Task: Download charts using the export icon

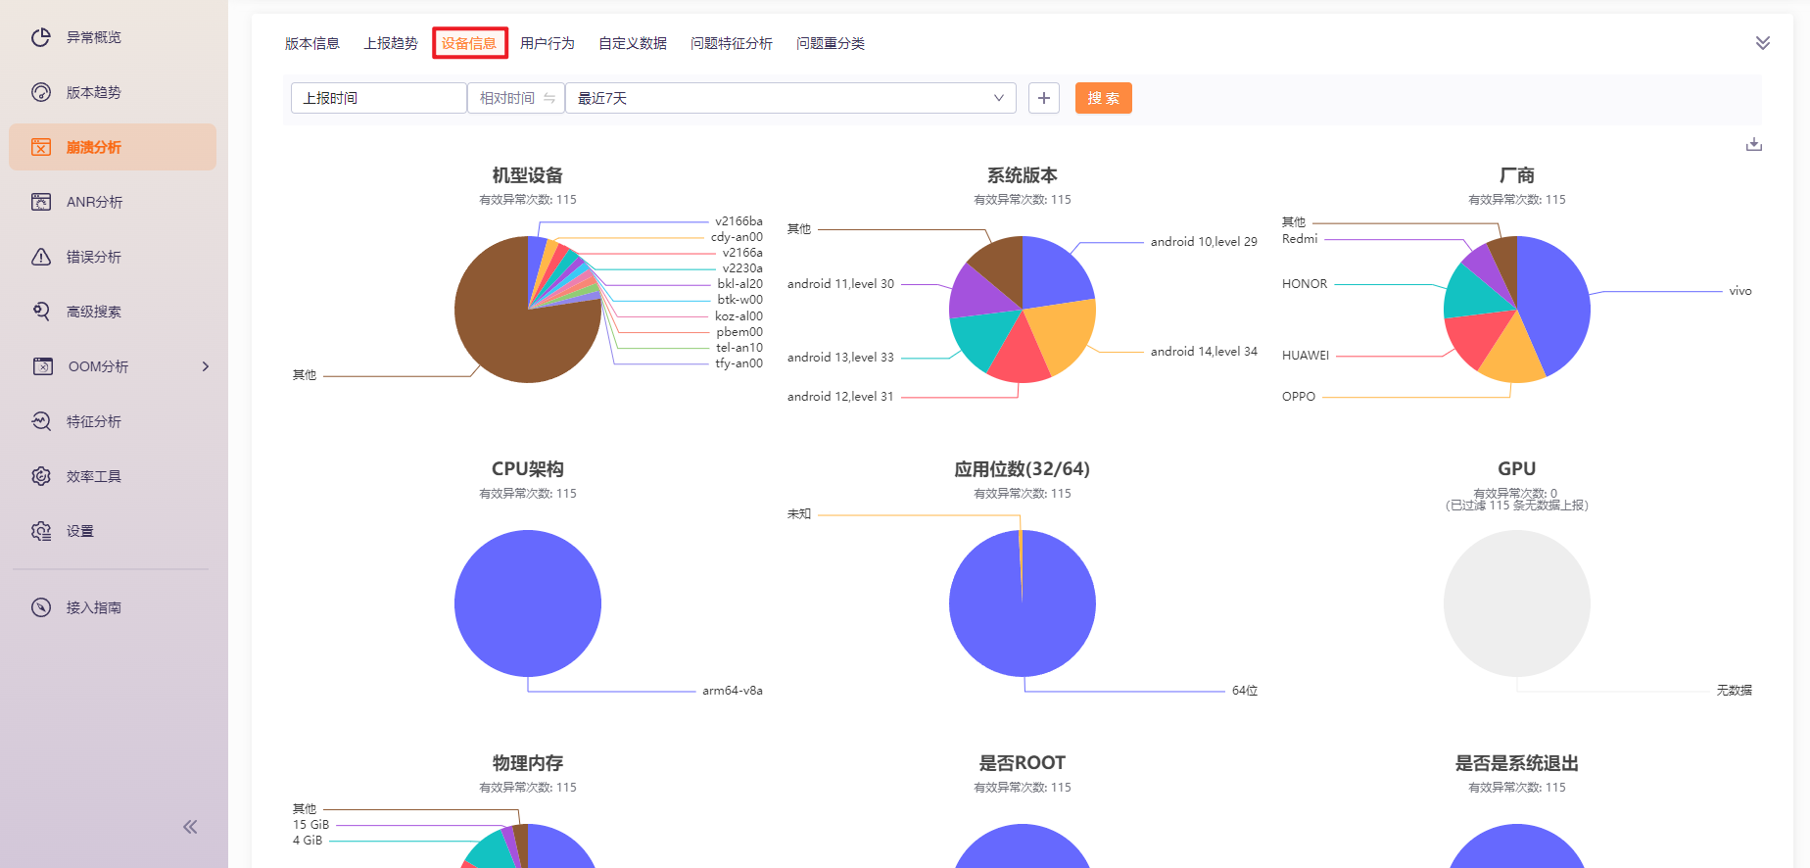Action: (x=1753, y=145)
